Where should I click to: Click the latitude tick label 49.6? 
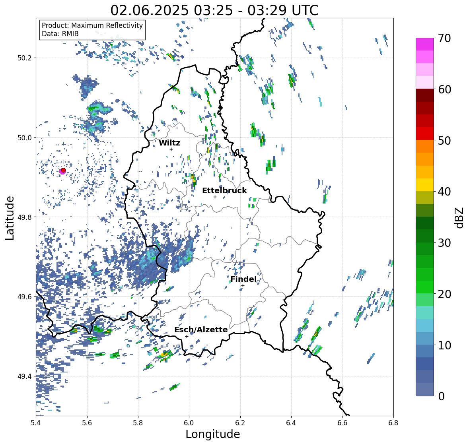[25, 297]
